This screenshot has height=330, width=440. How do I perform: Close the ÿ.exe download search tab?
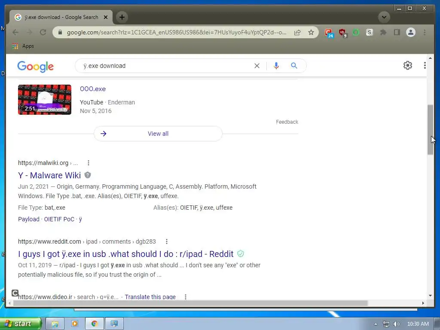(x=106, y=17)
